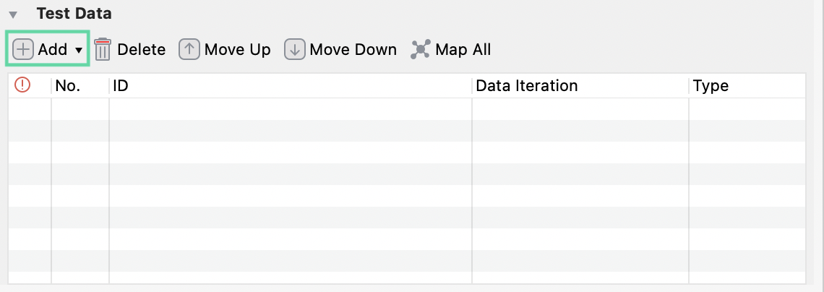Select the Move Up label
The height and width of the screenshot is (292, 824).
pos(237,49)
